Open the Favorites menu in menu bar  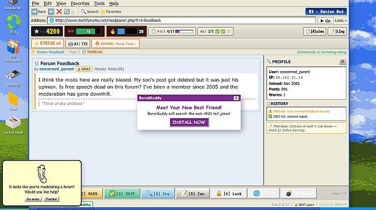click(80, 3)
